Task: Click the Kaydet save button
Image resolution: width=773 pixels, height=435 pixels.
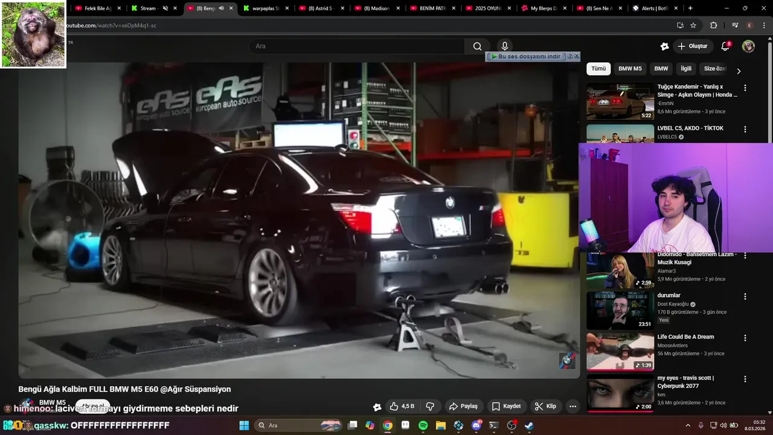Action: pyautogui.click(x=506, y=406)
